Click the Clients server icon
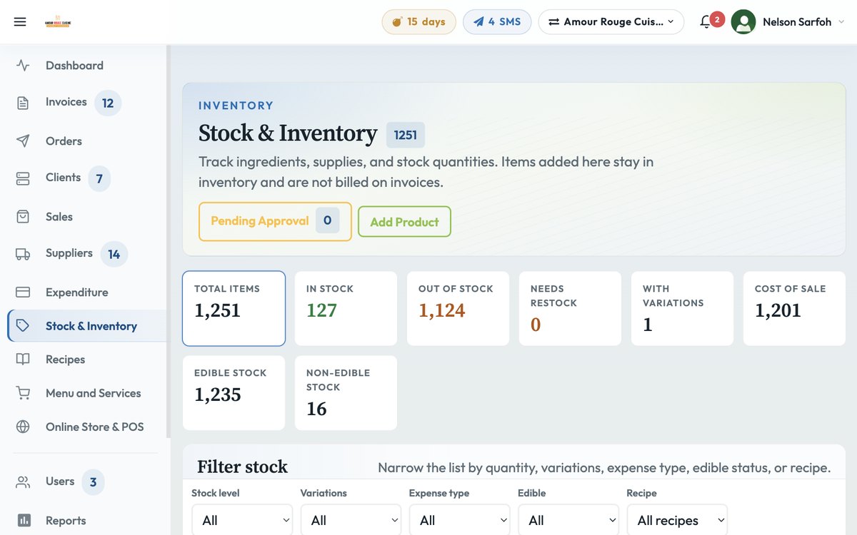857x535 pixels. point(23,178)
